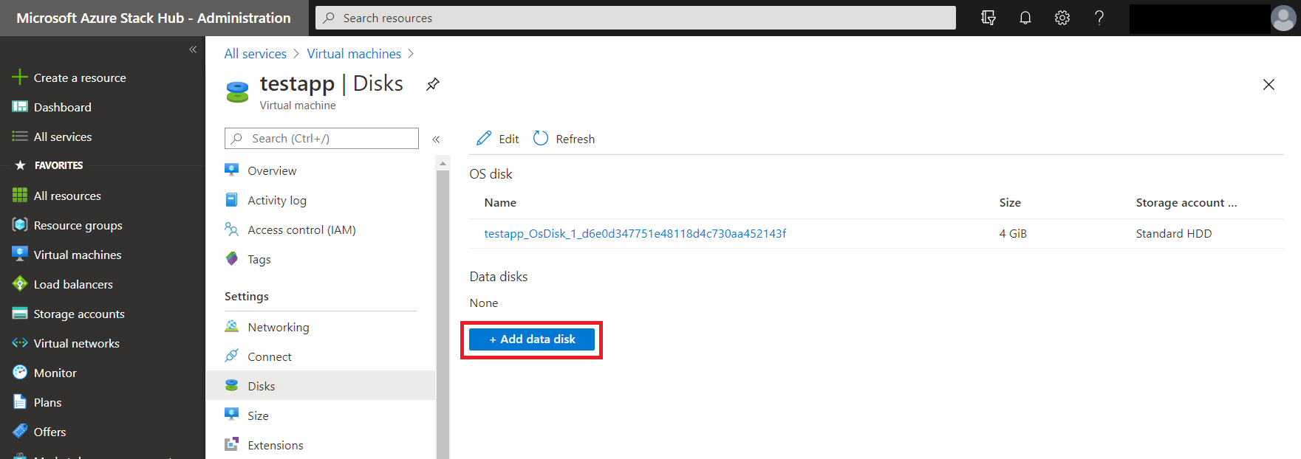The height and width of the screenshot is (459, 1301).
Task: Click the Standard HDD cell
Action: tap(1173, 233)
